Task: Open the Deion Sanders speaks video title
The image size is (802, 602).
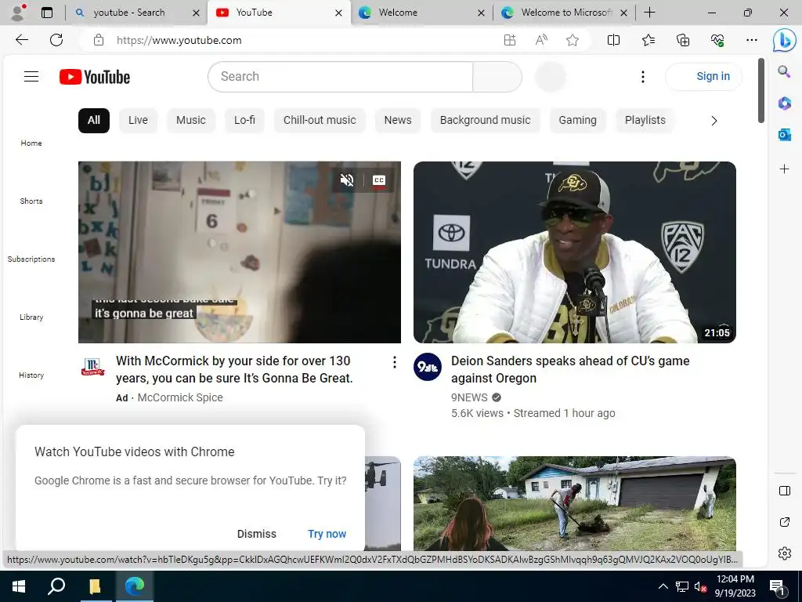Action: click(x=570, y=369)
